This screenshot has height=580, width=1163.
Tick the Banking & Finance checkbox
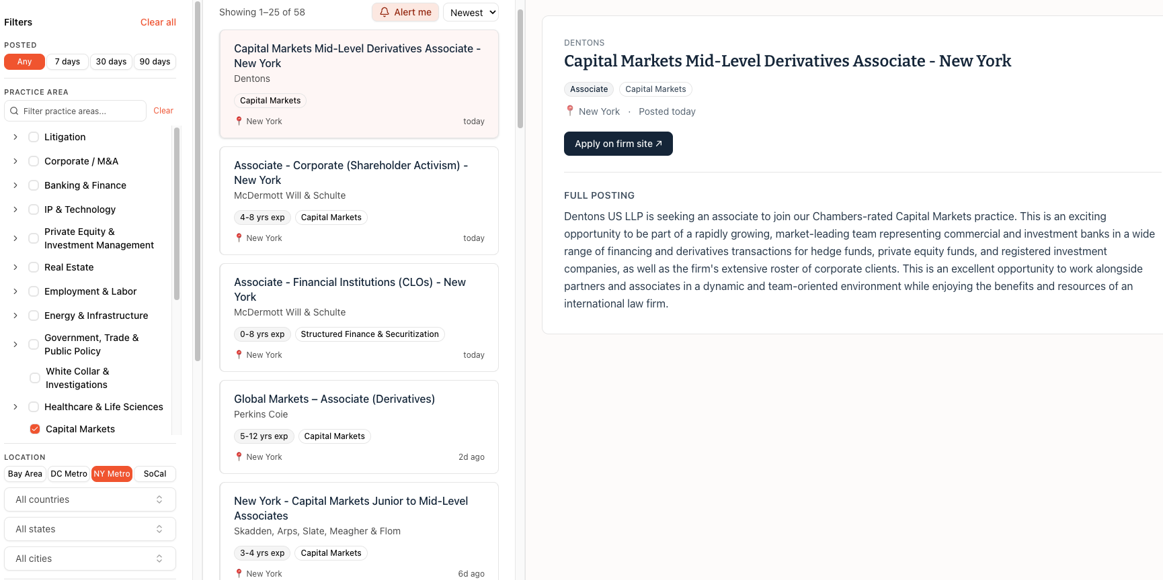coord(34,185)
